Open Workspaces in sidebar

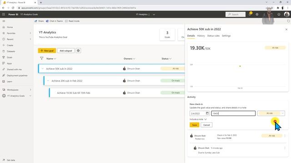pos(12,90)
